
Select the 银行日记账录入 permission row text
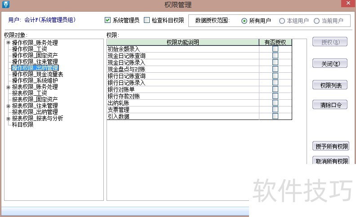126,83
